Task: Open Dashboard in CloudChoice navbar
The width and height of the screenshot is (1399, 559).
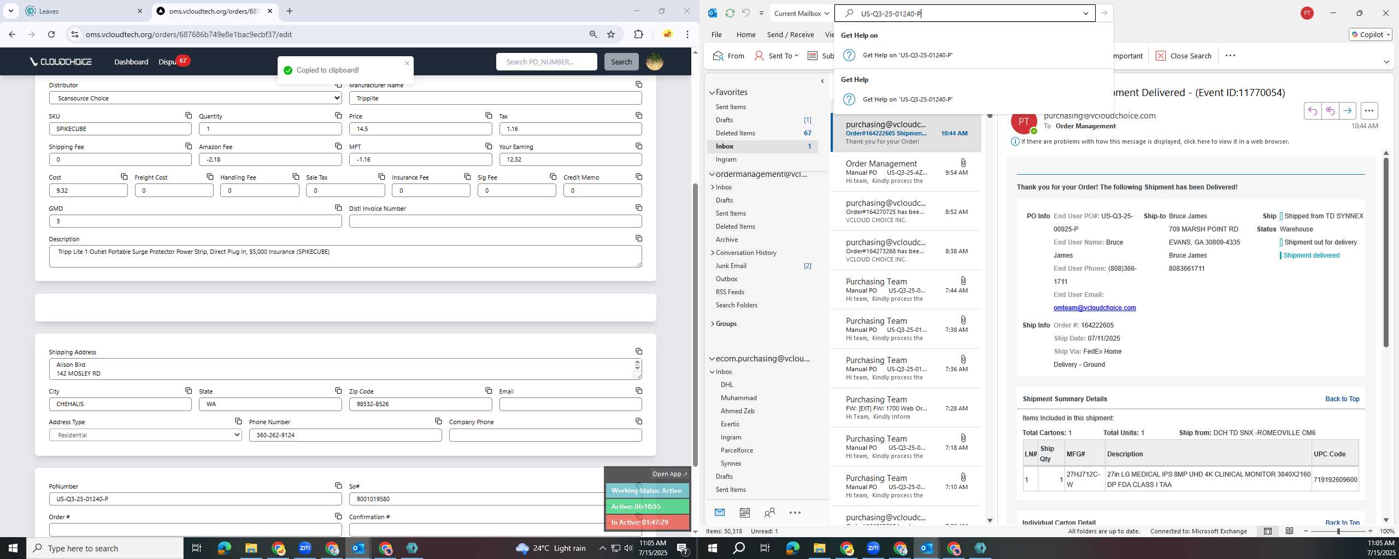Action: (x=131, y=62)
